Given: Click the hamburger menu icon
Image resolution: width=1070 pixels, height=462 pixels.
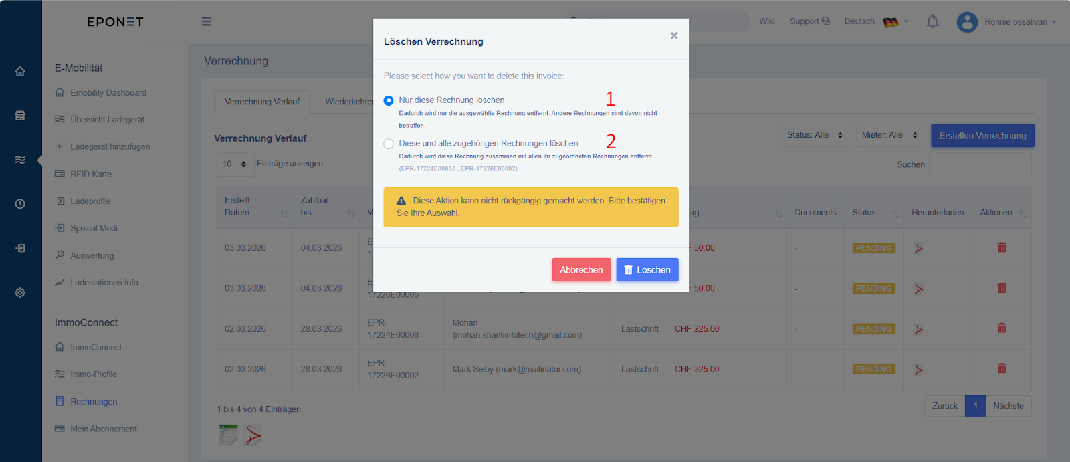Looking at the screenshot, I should pos(207,21).
